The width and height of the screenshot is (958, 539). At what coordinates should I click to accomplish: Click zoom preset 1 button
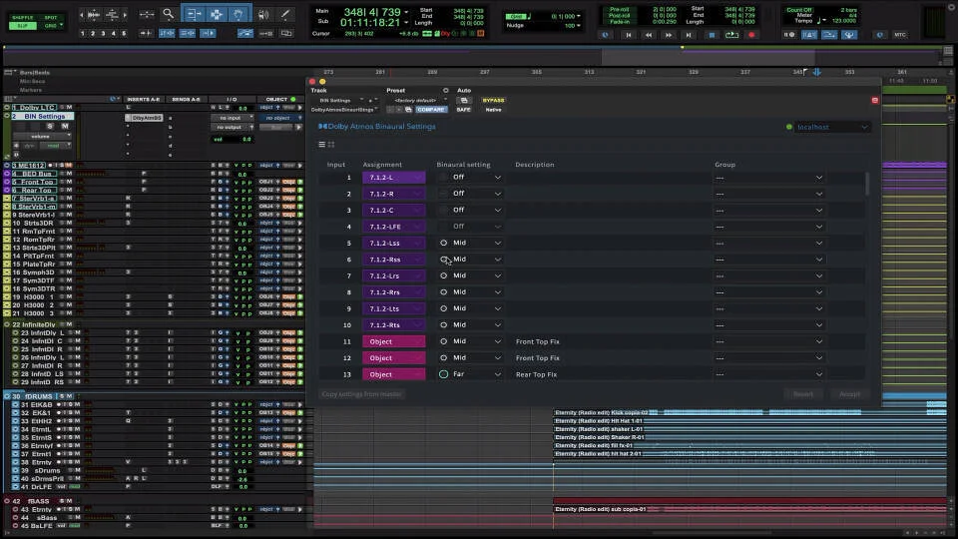point(83,33)
